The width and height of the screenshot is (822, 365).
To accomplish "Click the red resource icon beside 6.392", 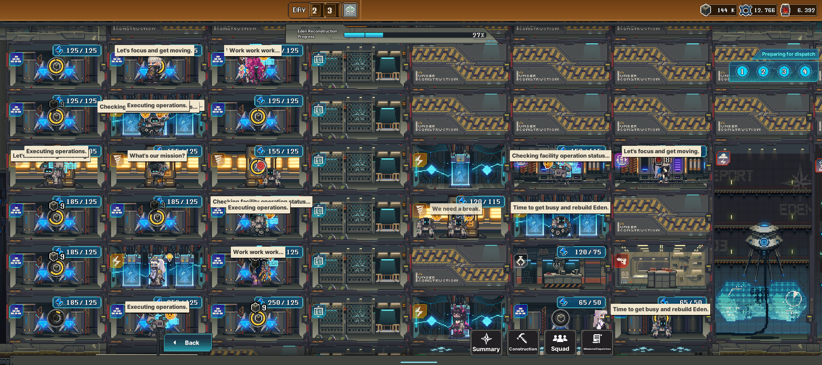I will [785, 10].
